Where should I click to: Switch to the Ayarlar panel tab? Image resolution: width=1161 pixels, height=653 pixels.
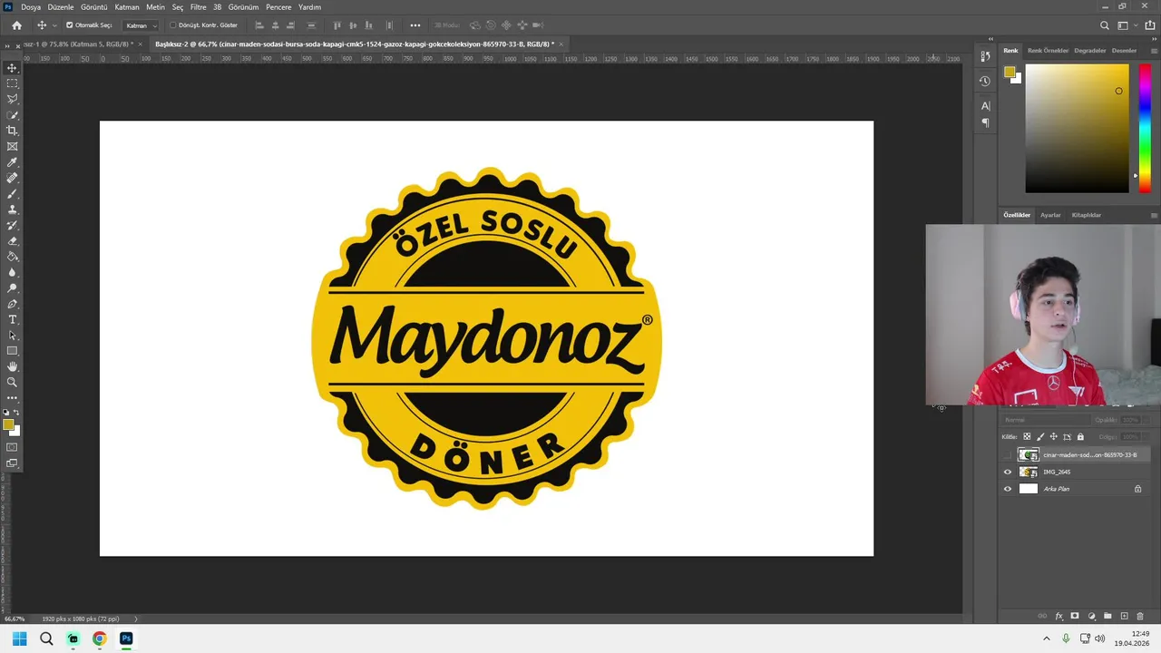click(1050, 215)
